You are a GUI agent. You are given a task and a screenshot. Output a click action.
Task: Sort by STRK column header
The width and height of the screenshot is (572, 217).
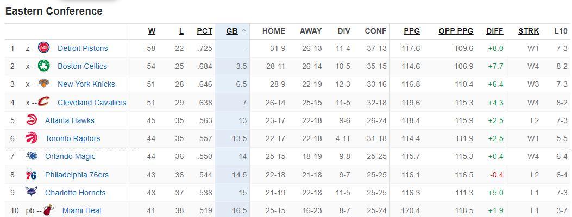(529, 31)
